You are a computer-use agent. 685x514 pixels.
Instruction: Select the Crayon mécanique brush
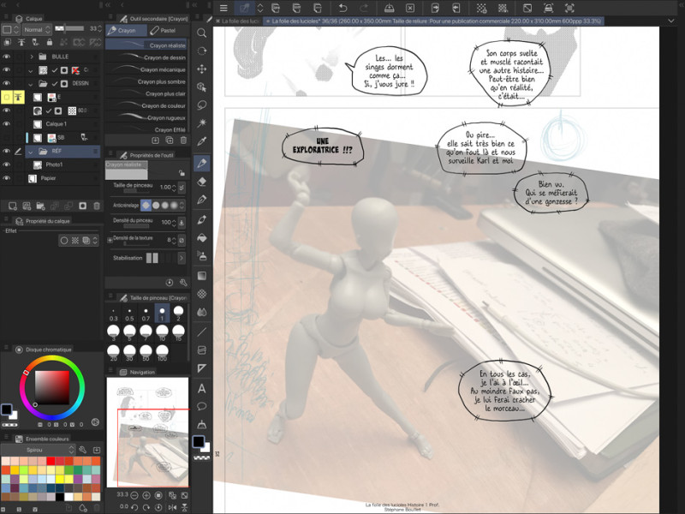tap(164, 69)
